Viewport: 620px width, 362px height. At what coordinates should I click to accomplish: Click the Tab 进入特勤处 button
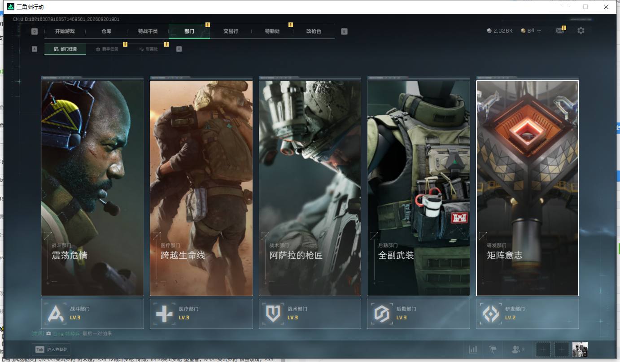(x=51, y=349)
